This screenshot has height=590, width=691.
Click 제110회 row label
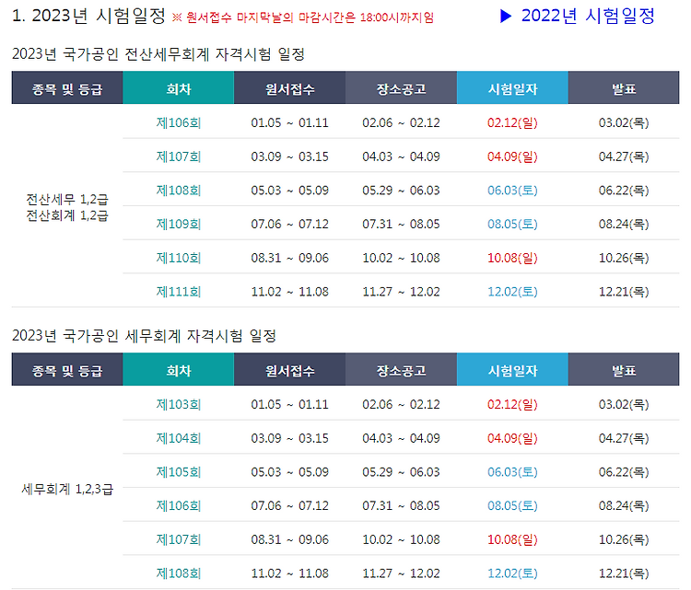[179, 258]
